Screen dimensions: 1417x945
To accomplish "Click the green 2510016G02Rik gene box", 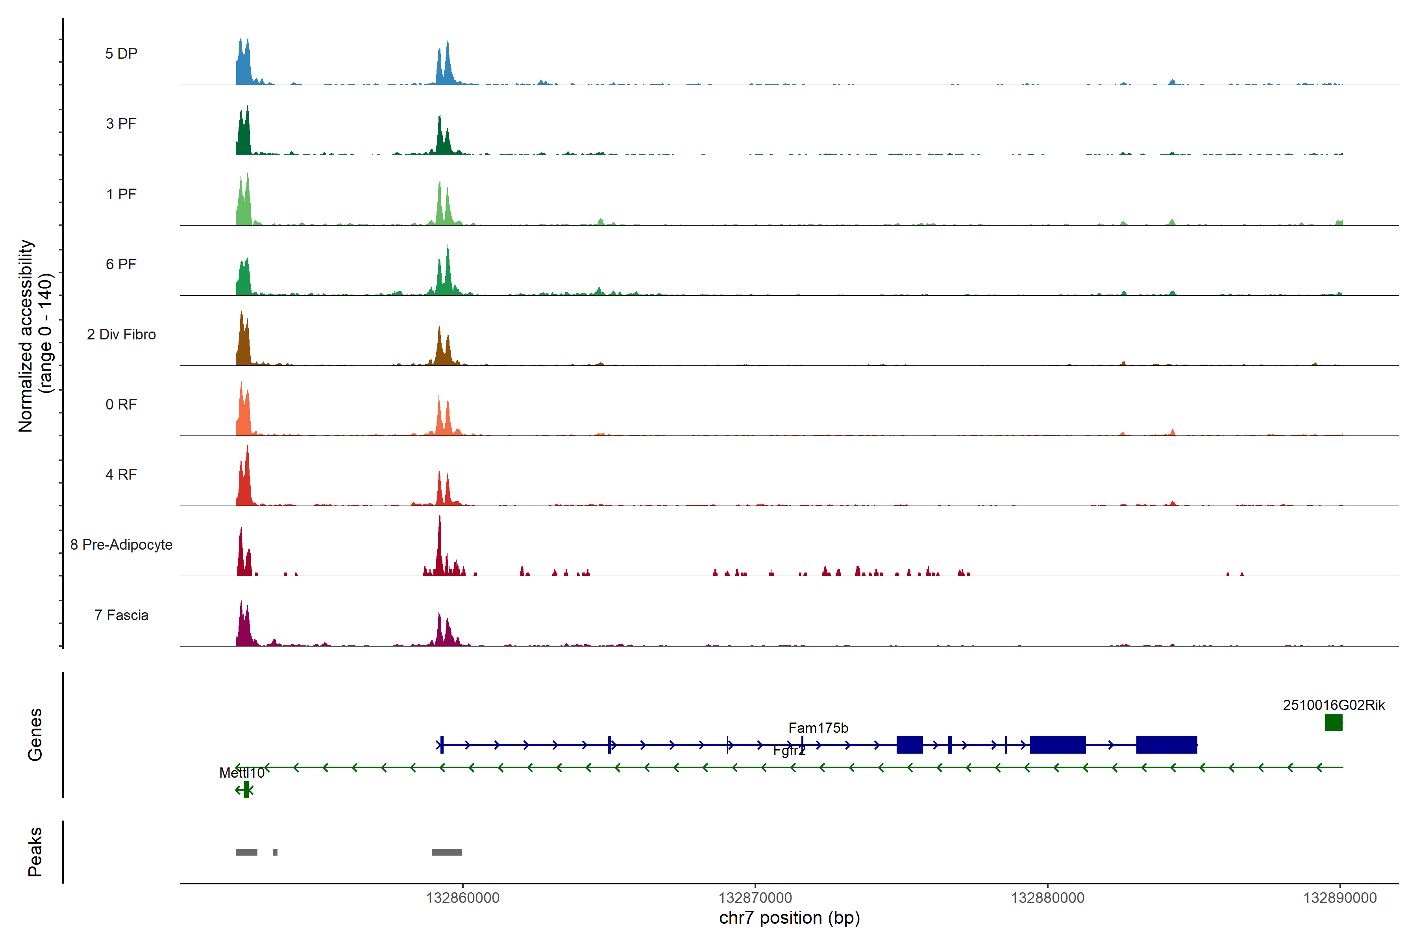I will [x=1333, y=722].
